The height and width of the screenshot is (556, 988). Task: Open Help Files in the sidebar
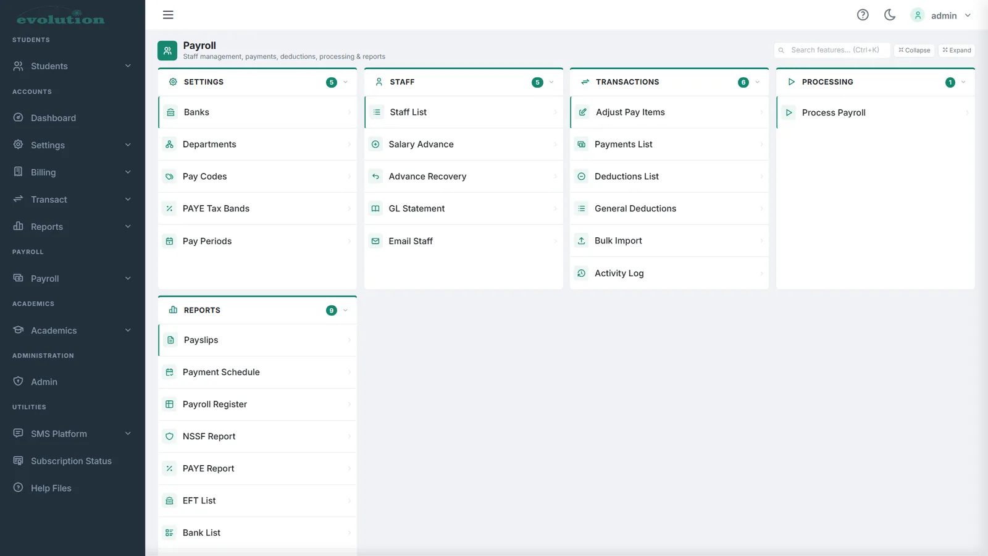tap(72, 488)
